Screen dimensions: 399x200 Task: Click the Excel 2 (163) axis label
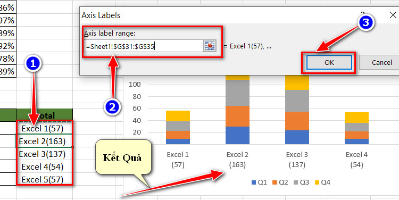[x=237, y=160]
